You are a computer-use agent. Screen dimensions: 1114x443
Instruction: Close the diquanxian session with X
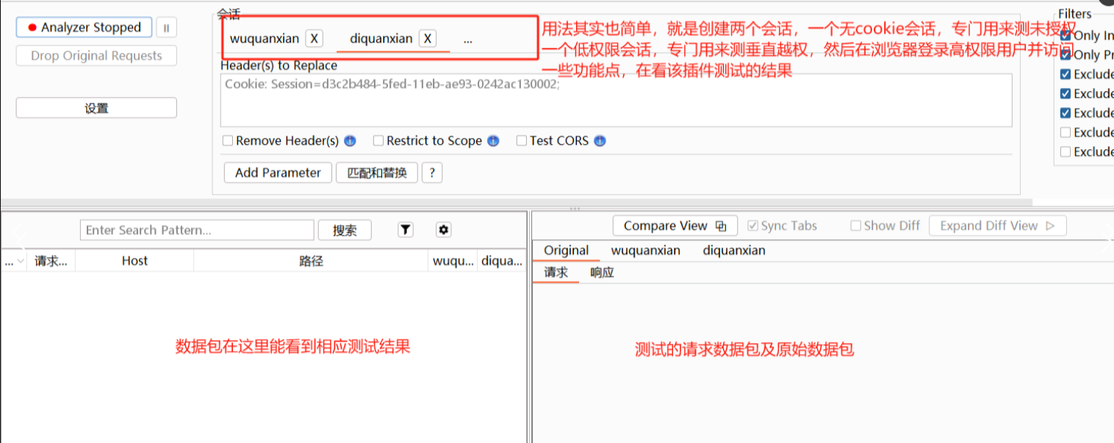tap(427, 39)
